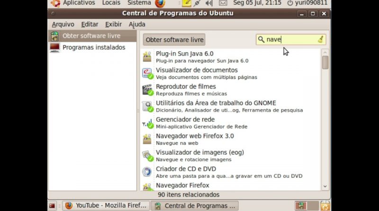The width and height of the screenshot is (379, 211).
Task: Open the yellow note applet in the panel
Action: [186, 3]
